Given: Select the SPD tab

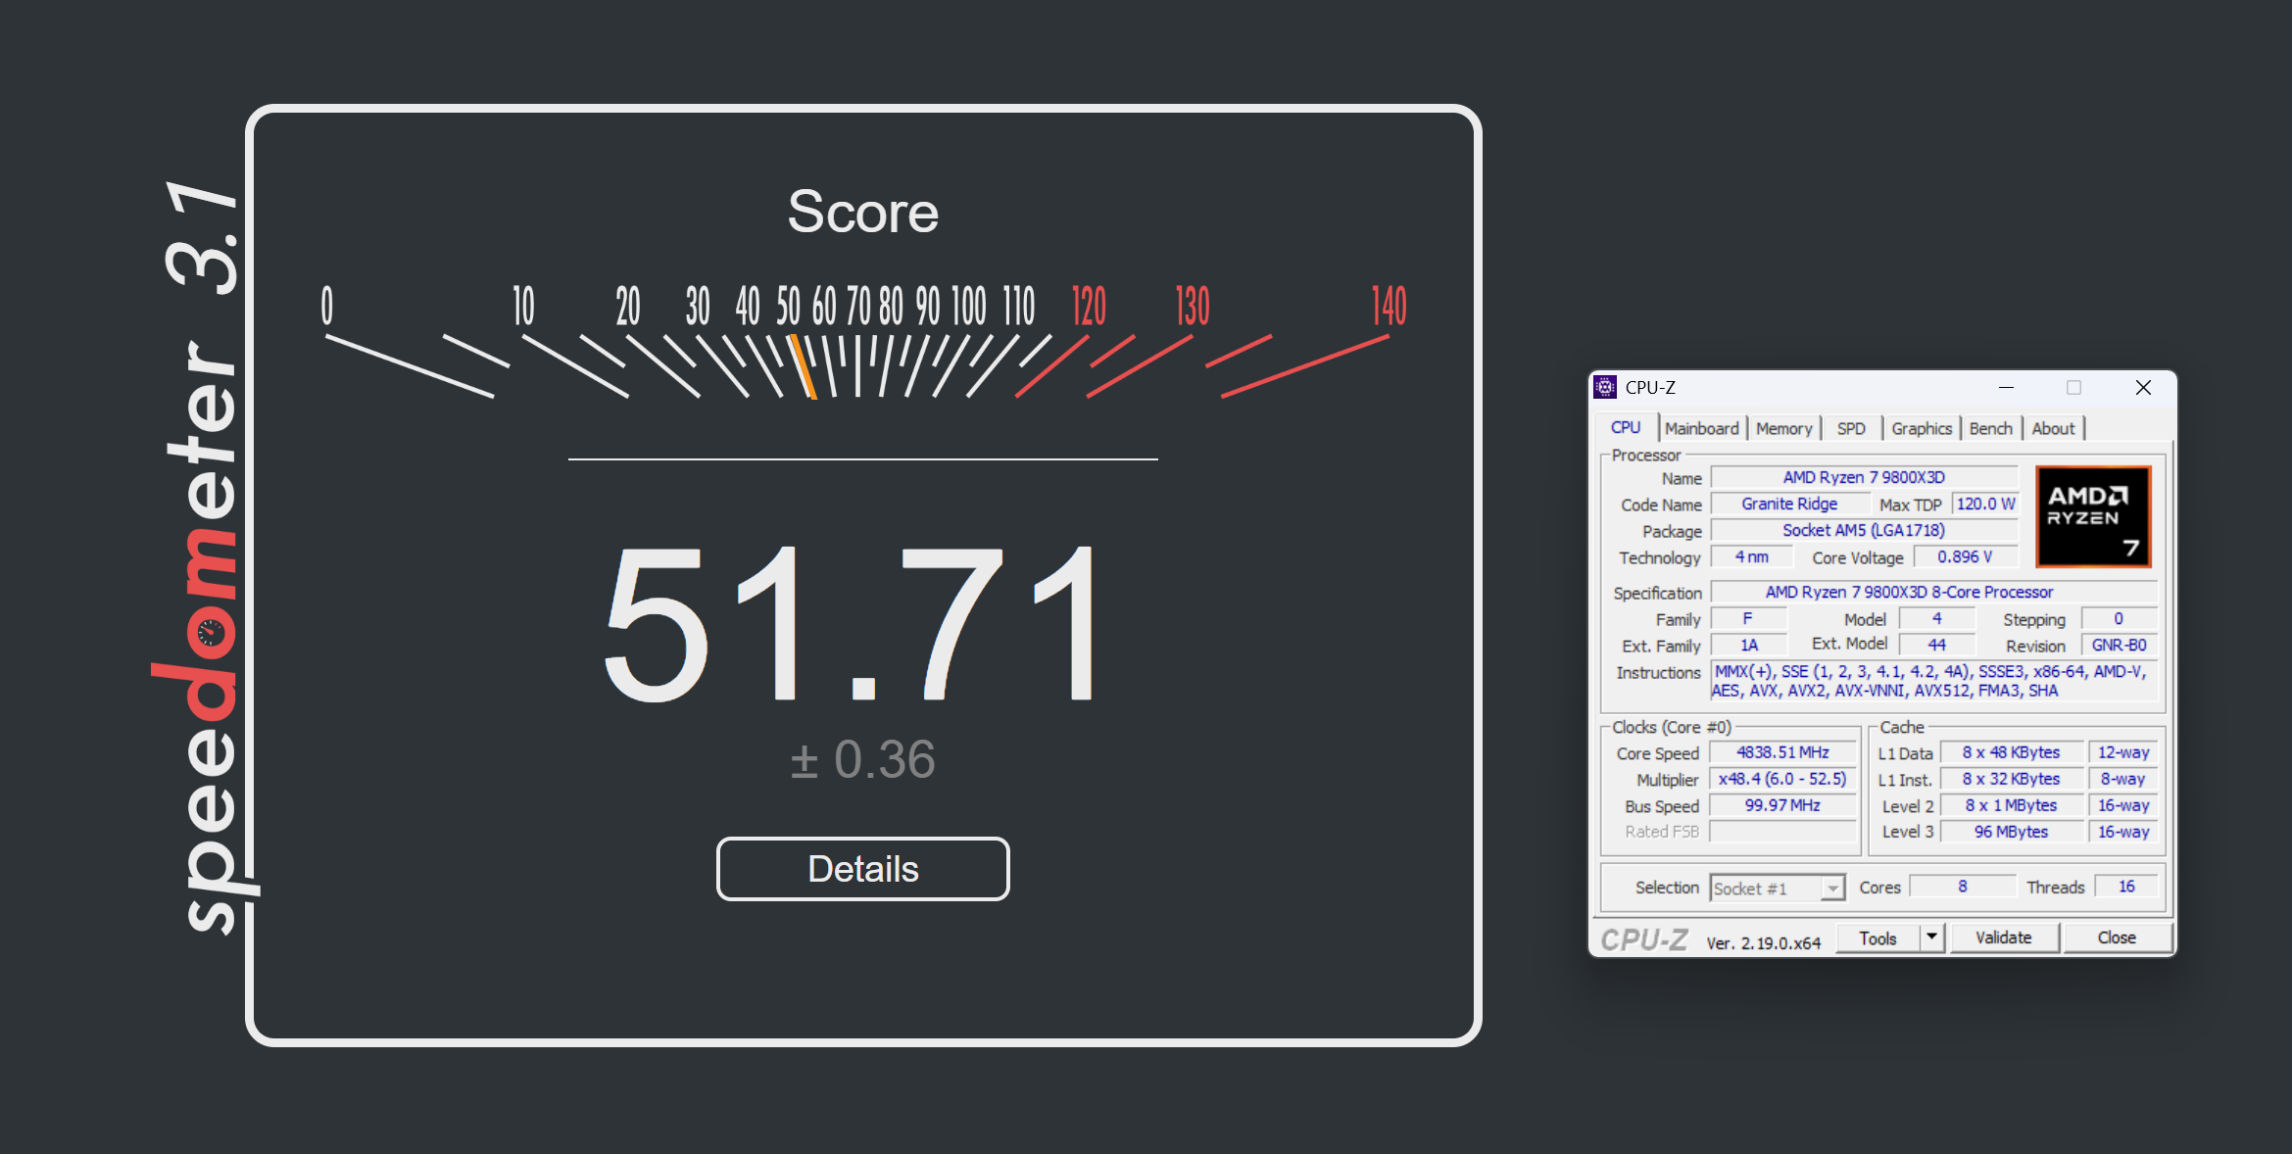Looking at the screenshot, I should [1851, 428].
